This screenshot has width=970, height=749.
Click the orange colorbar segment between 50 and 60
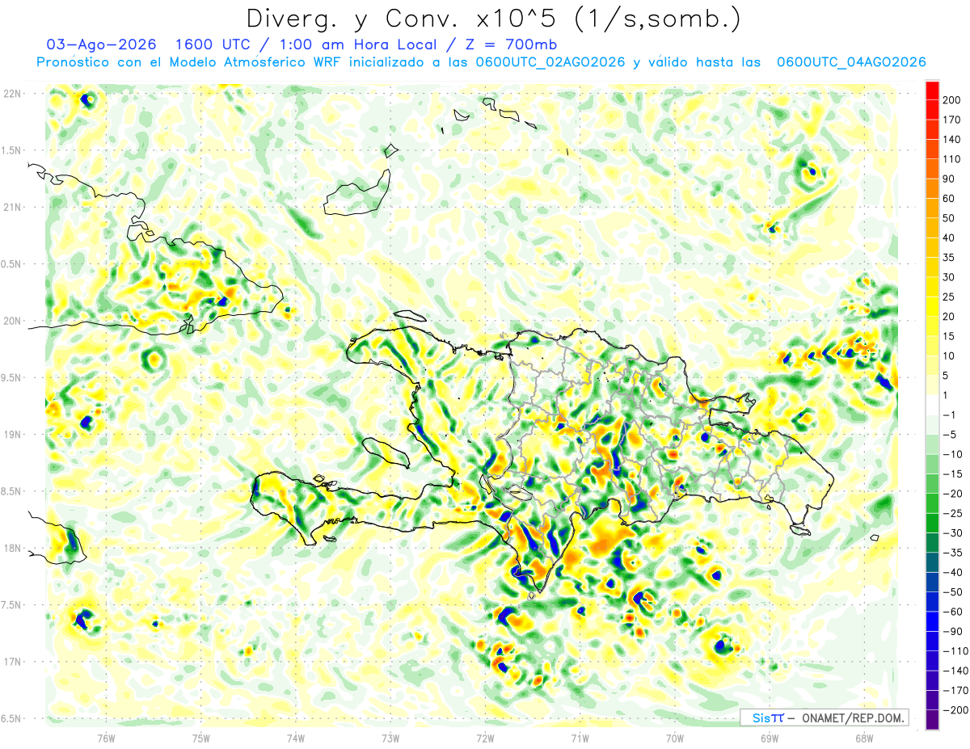coord(932,208)
